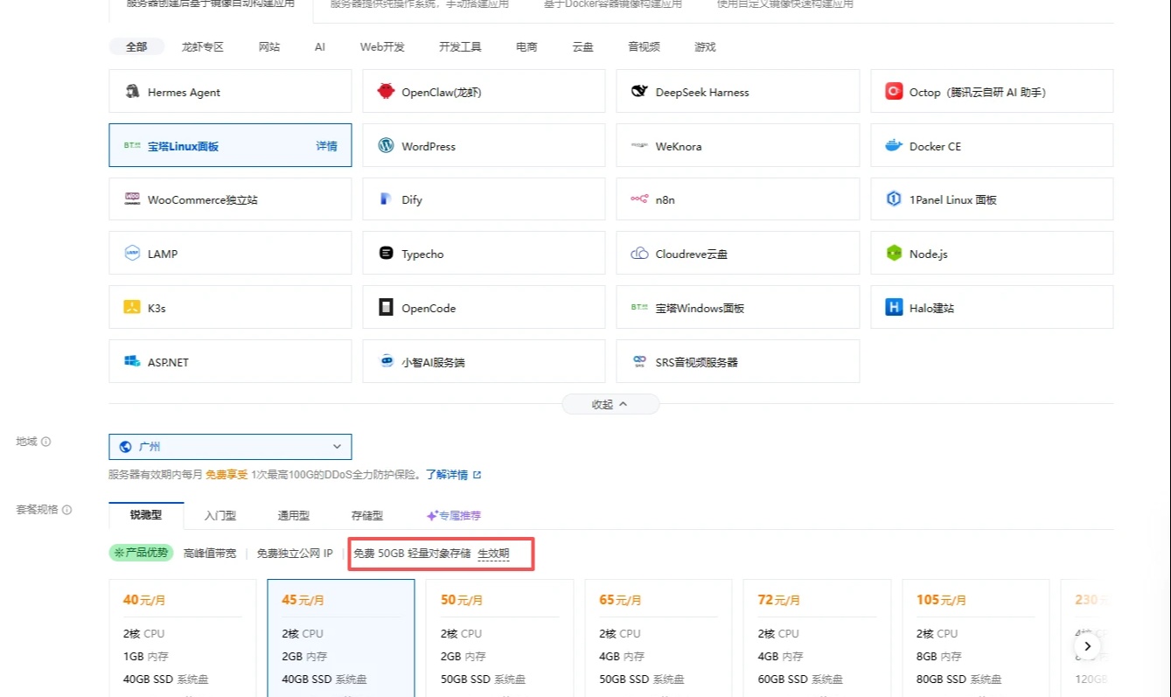Image resolution: width=1171 pixels, height=697 pixels.
Task: Click the 小智AI服务端 robot icon
Action: [386, 362]
